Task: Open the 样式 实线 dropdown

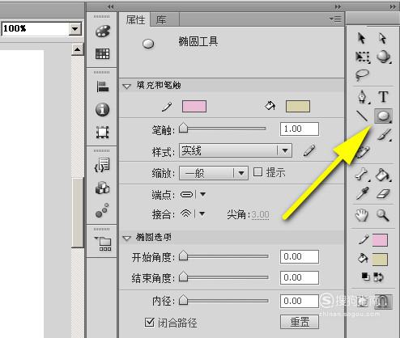Action: pyautogui.click(x=236, y=150)
